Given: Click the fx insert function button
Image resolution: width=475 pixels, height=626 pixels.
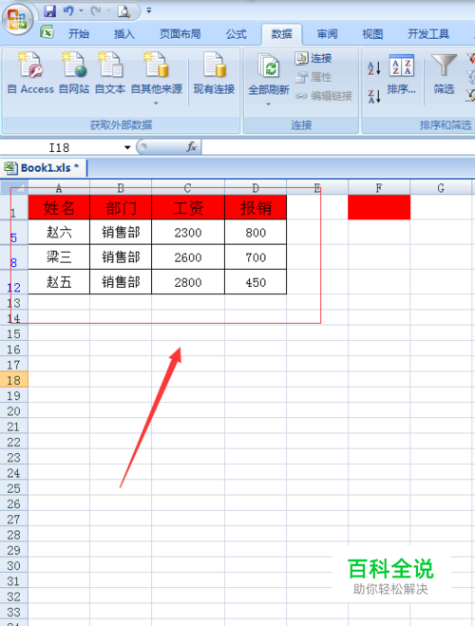Looking at the screenshot, I should (191, 147).
